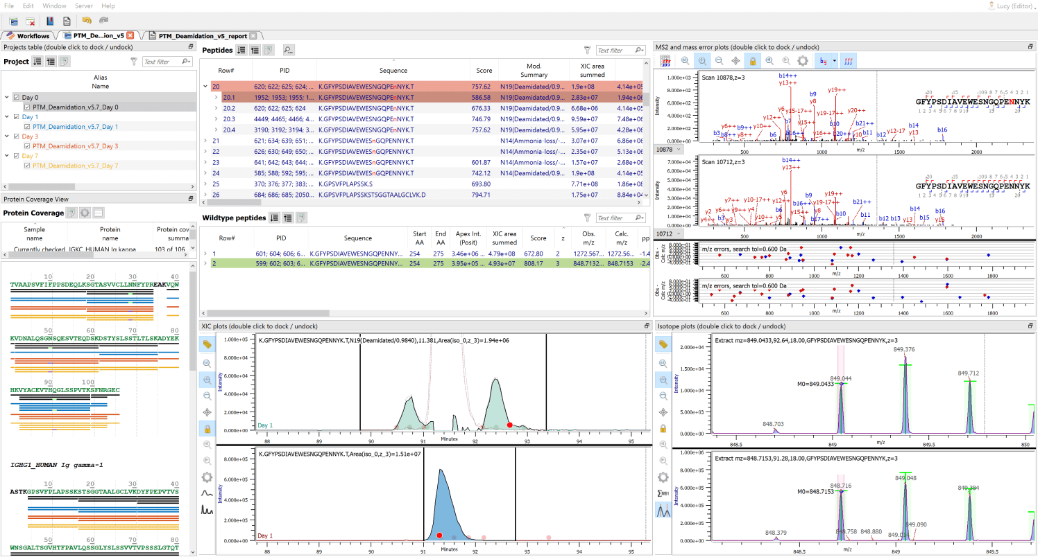
Task: Uncheck PTM_Deamidation_v5.7_Day 3 checkbox
Action: point(27,146)
